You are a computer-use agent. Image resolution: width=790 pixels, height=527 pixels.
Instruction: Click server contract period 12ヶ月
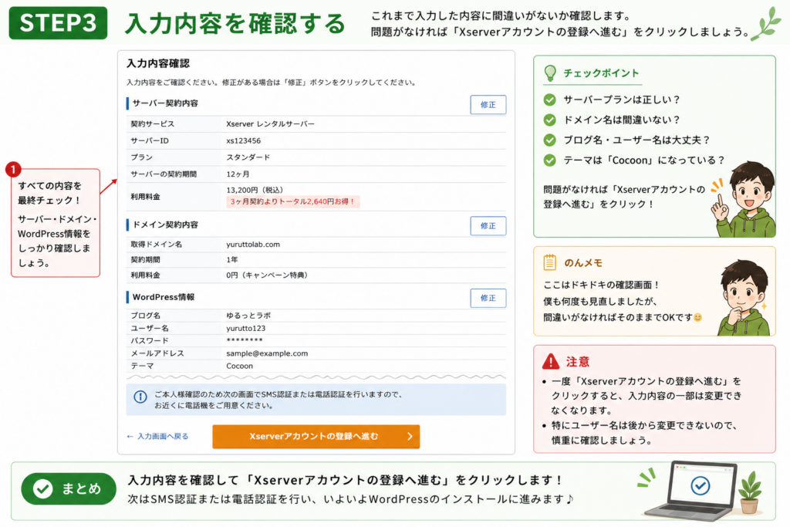point(238,174)
